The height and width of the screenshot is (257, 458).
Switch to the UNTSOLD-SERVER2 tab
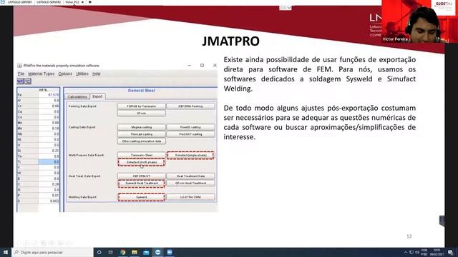(49, 2)
